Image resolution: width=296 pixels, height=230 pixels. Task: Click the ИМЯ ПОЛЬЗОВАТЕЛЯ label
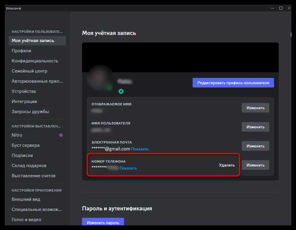click(x=111, y=123)
